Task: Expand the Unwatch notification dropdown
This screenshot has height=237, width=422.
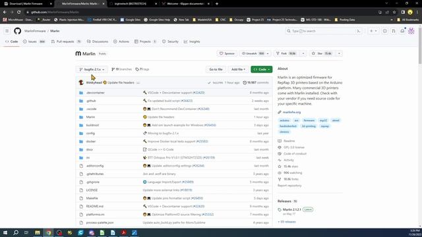Action: click(268, 53)
